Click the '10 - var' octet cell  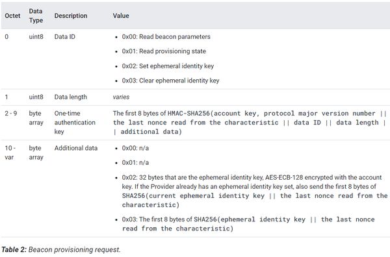pyautogui.click(x=10, y=153)
